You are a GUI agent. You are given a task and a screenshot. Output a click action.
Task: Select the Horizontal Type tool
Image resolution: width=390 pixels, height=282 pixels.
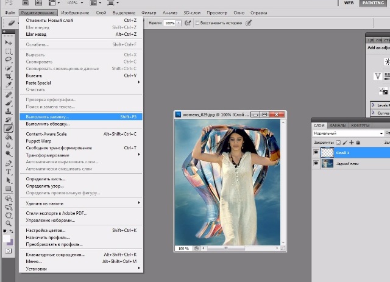[9, 172]
